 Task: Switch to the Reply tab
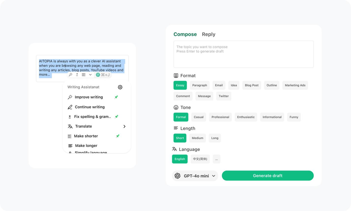(x=209, y=34)
